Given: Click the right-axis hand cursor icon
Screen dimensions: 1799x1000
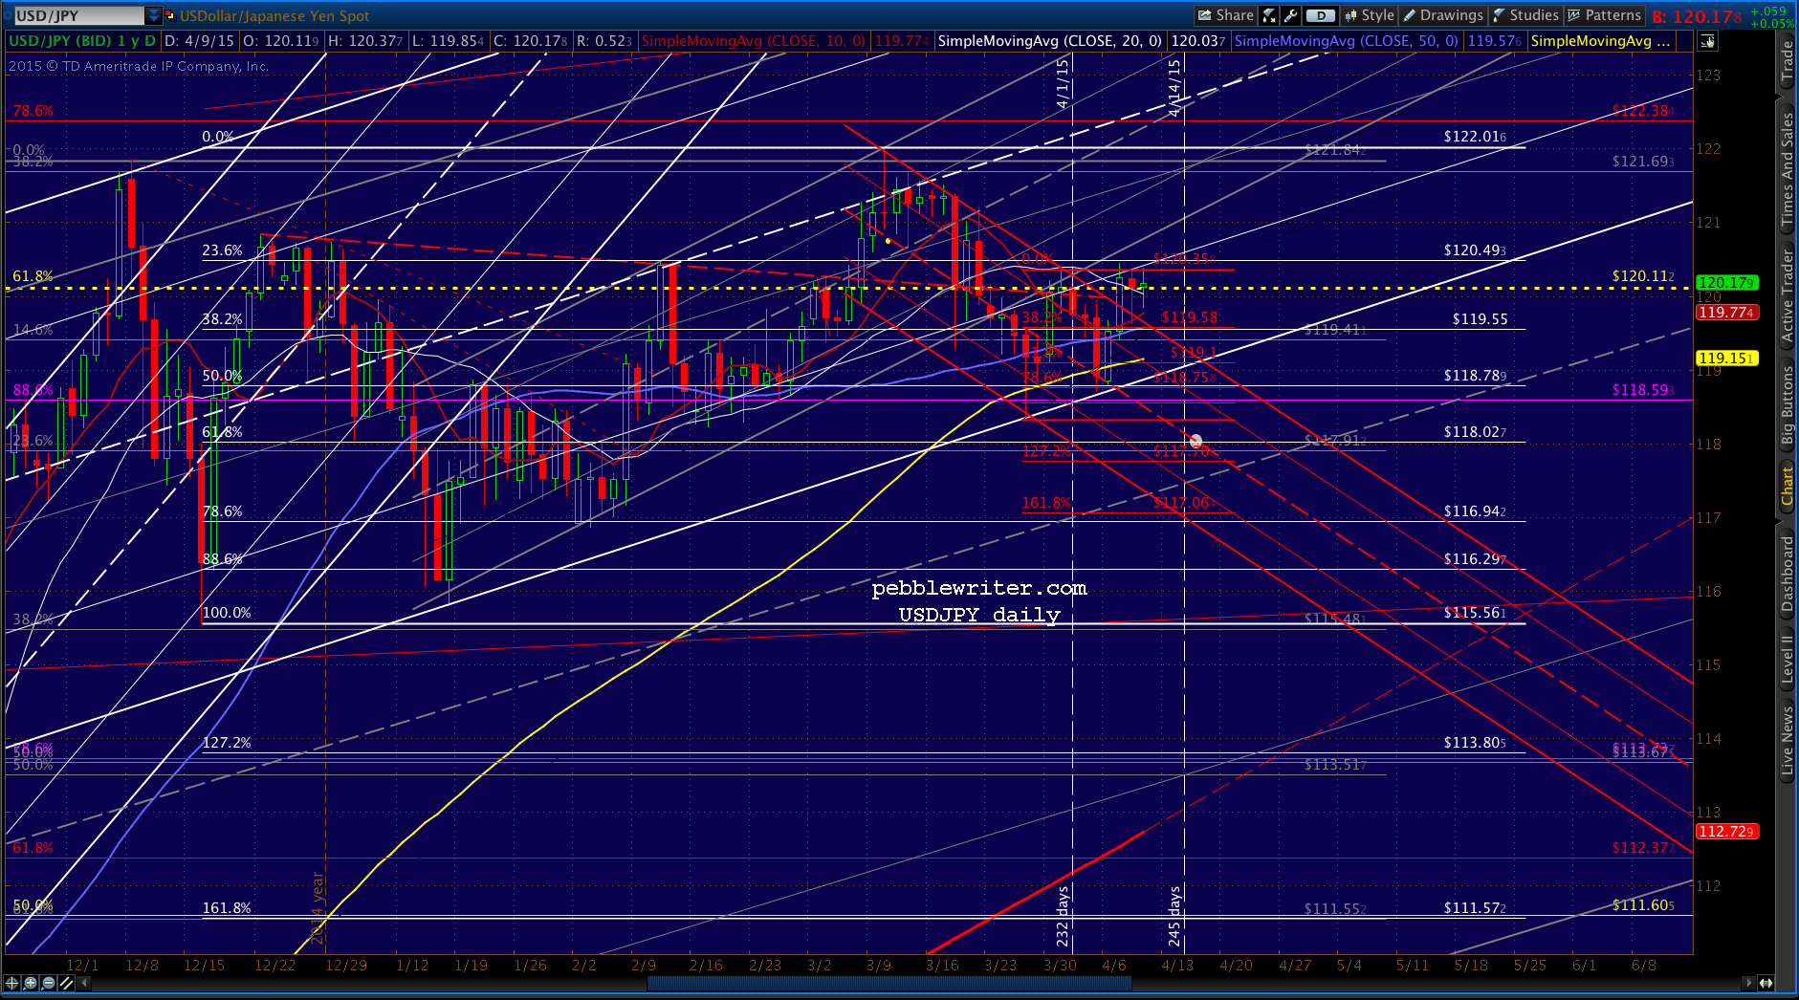Looking at the screenshot, I should [x=1707, y=41].
